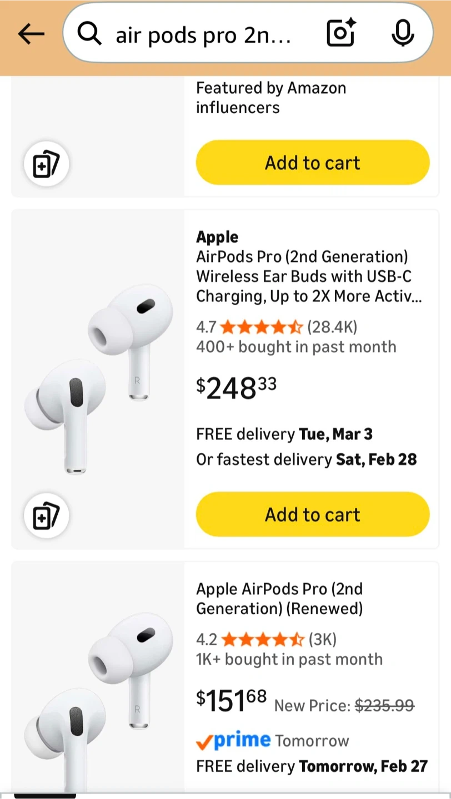Tap compare icon on first product card

pyautogui.click(x=46, y=164)
